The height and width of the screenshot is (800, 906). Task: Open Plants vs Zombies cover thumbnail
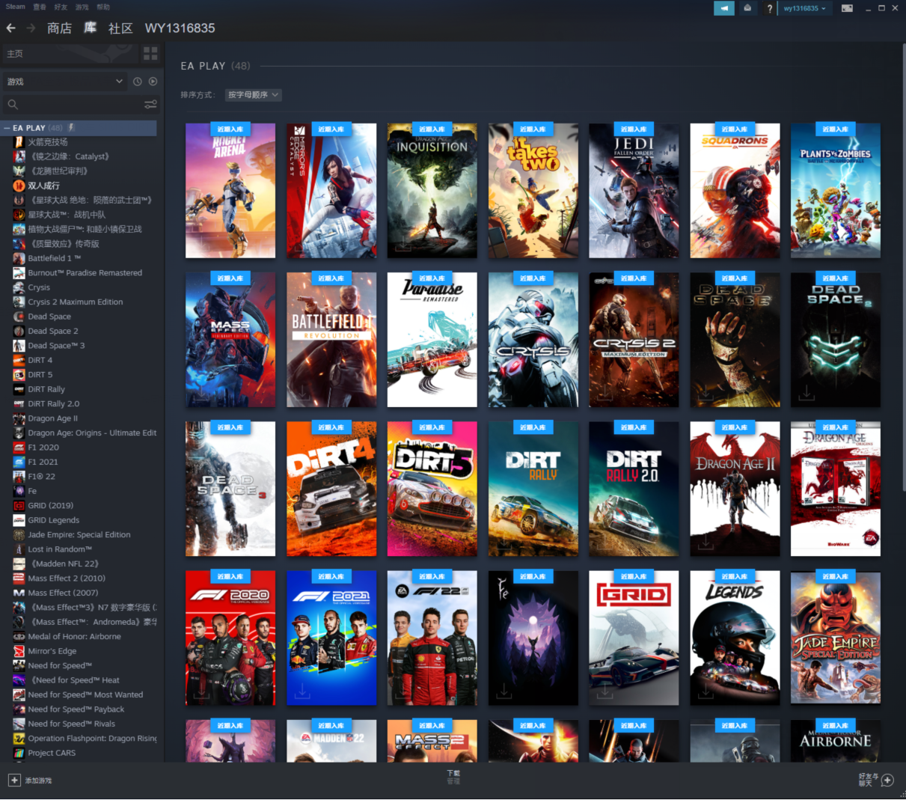point(836,191)
